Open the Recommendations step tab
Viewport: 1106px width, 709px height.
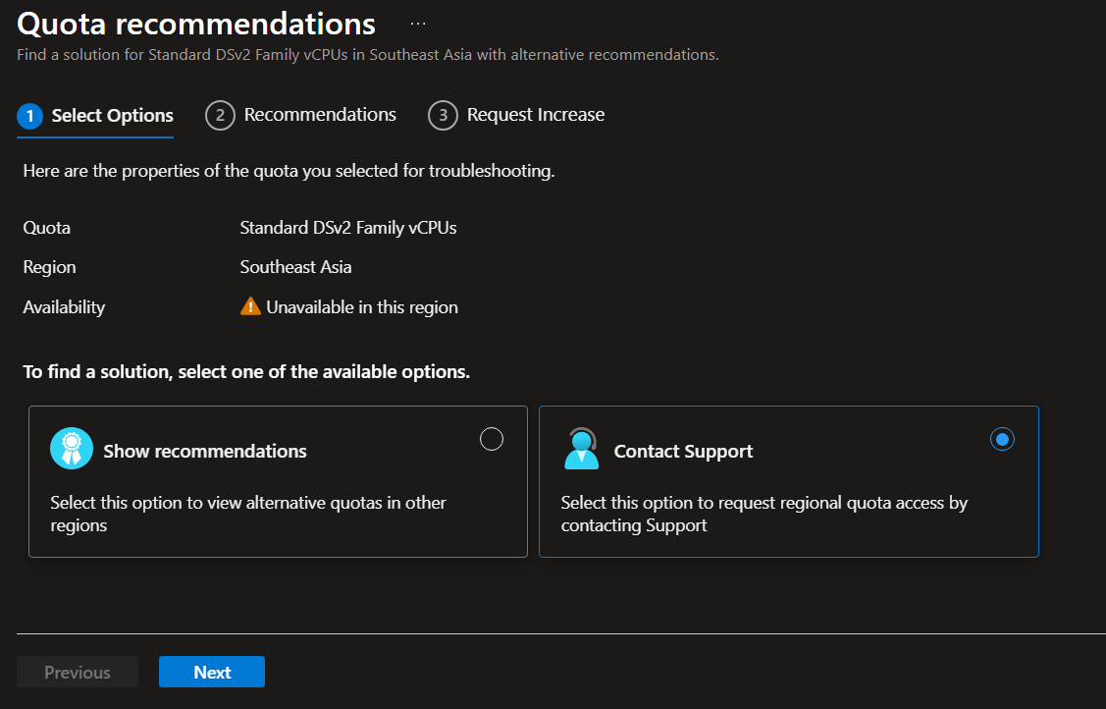pos(320,115)
